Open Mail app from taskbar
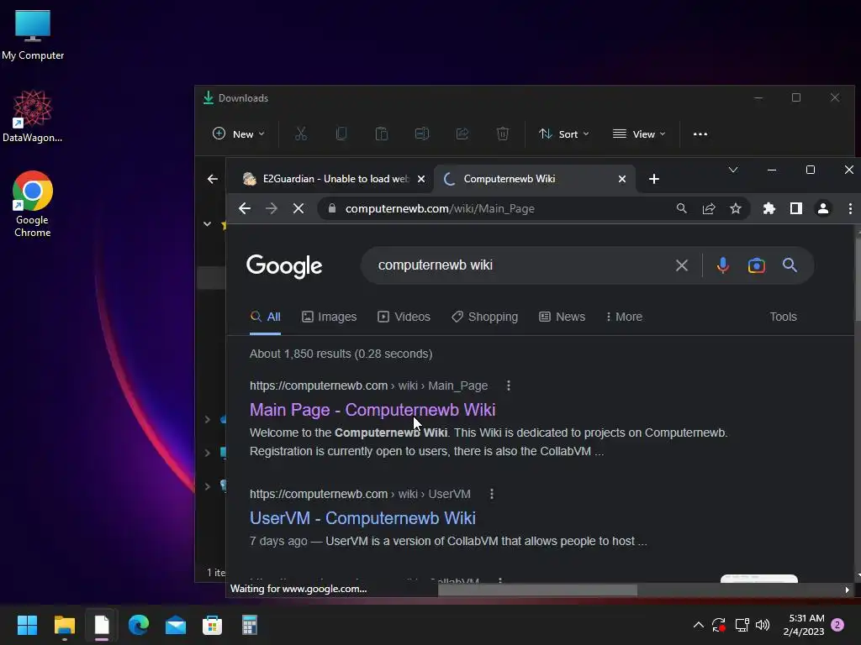 pos(176,625)
